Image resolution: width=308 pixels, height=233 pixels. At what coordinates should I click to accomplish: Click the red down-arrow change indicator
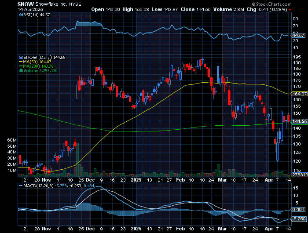point(290,10)
